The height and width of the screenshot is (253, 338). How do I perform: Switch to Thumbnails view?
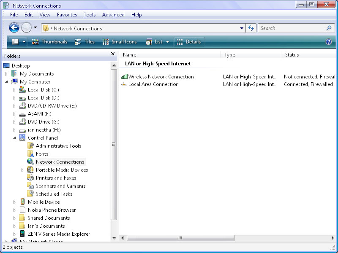[49, 42]
